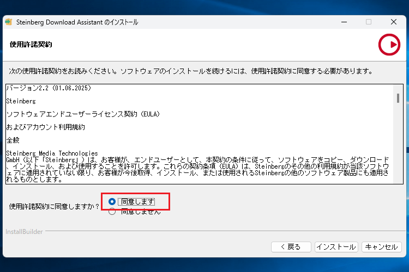
Task: Click the 全般 heading in the license text
Action: click(13, 140)
